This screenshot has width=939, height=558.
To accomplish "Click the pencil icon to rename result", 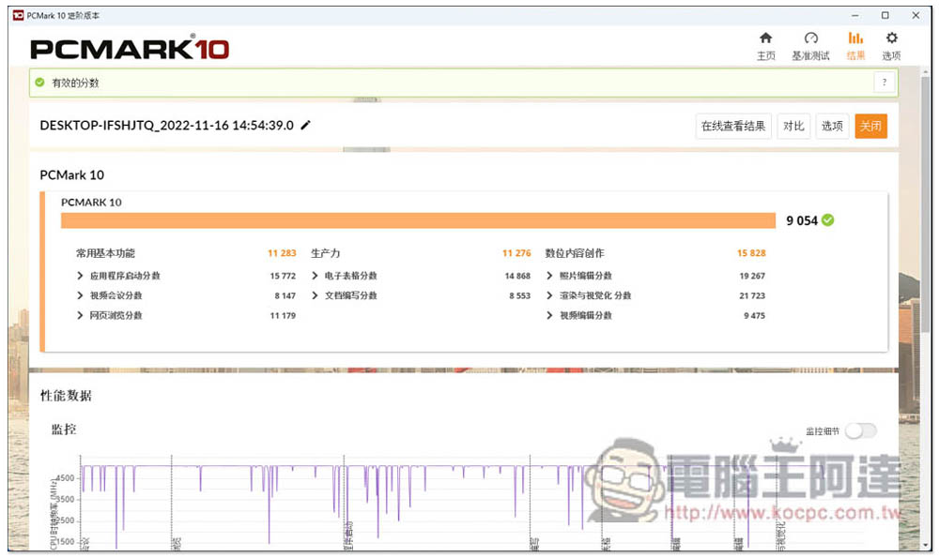I will click(305, 126).
